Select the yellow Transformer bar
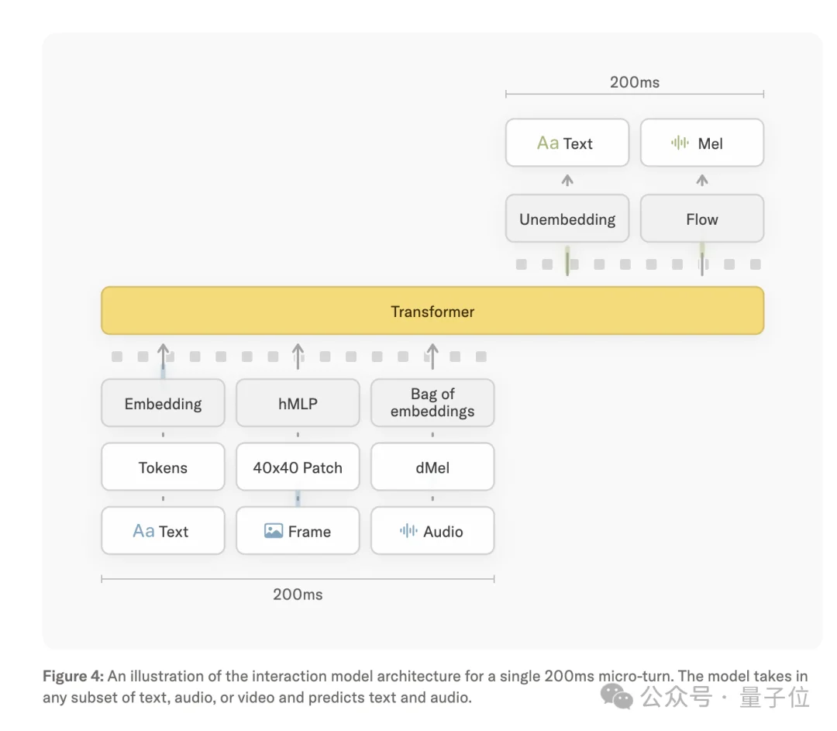This screenshot has height=731, width=837. (x=432, y=311)
